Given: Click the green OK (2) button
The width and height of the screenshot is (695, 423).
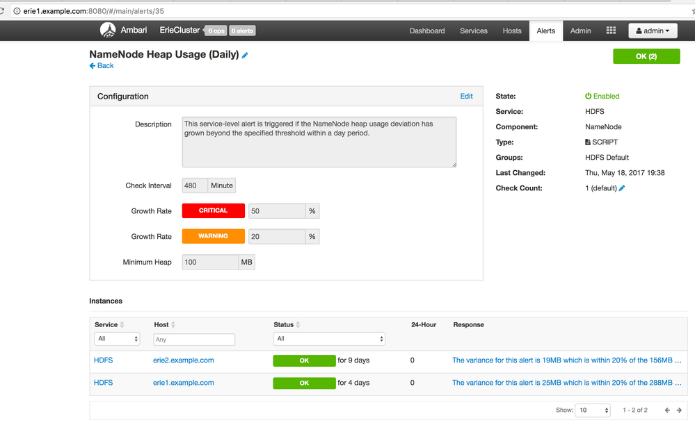Looking at the screenshot, I should click(646, 56).
